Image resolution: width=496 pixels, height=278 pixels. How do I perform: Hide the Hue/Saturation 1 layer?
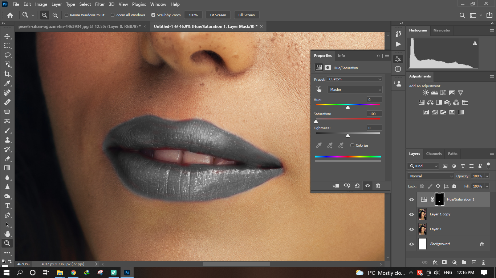coord(411,199)
